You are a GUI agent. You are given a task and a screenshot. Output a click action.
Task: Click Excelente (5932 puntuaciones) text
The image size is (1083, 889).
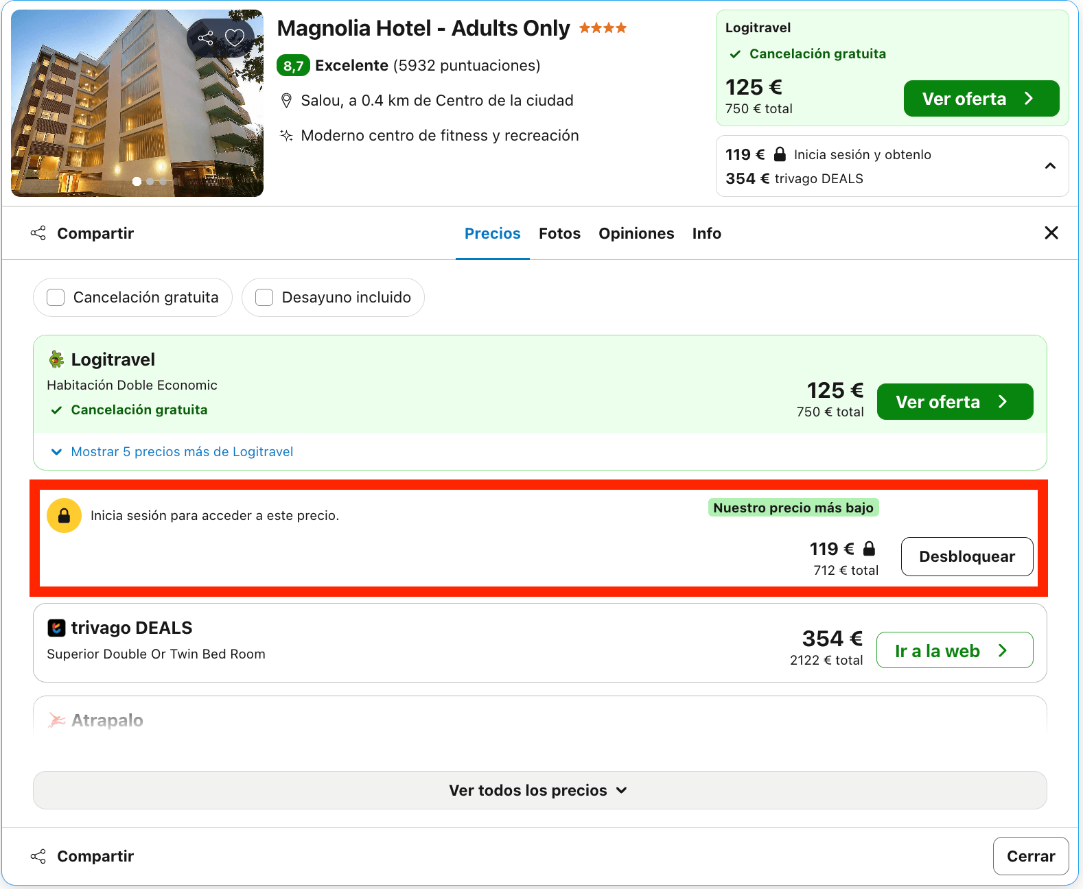(428, 66)
